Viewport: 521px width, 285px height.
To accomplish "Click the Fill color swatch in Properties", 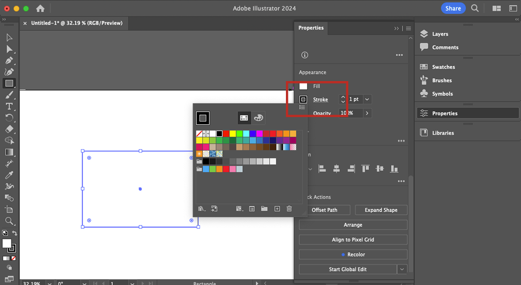I will point(303,86).
